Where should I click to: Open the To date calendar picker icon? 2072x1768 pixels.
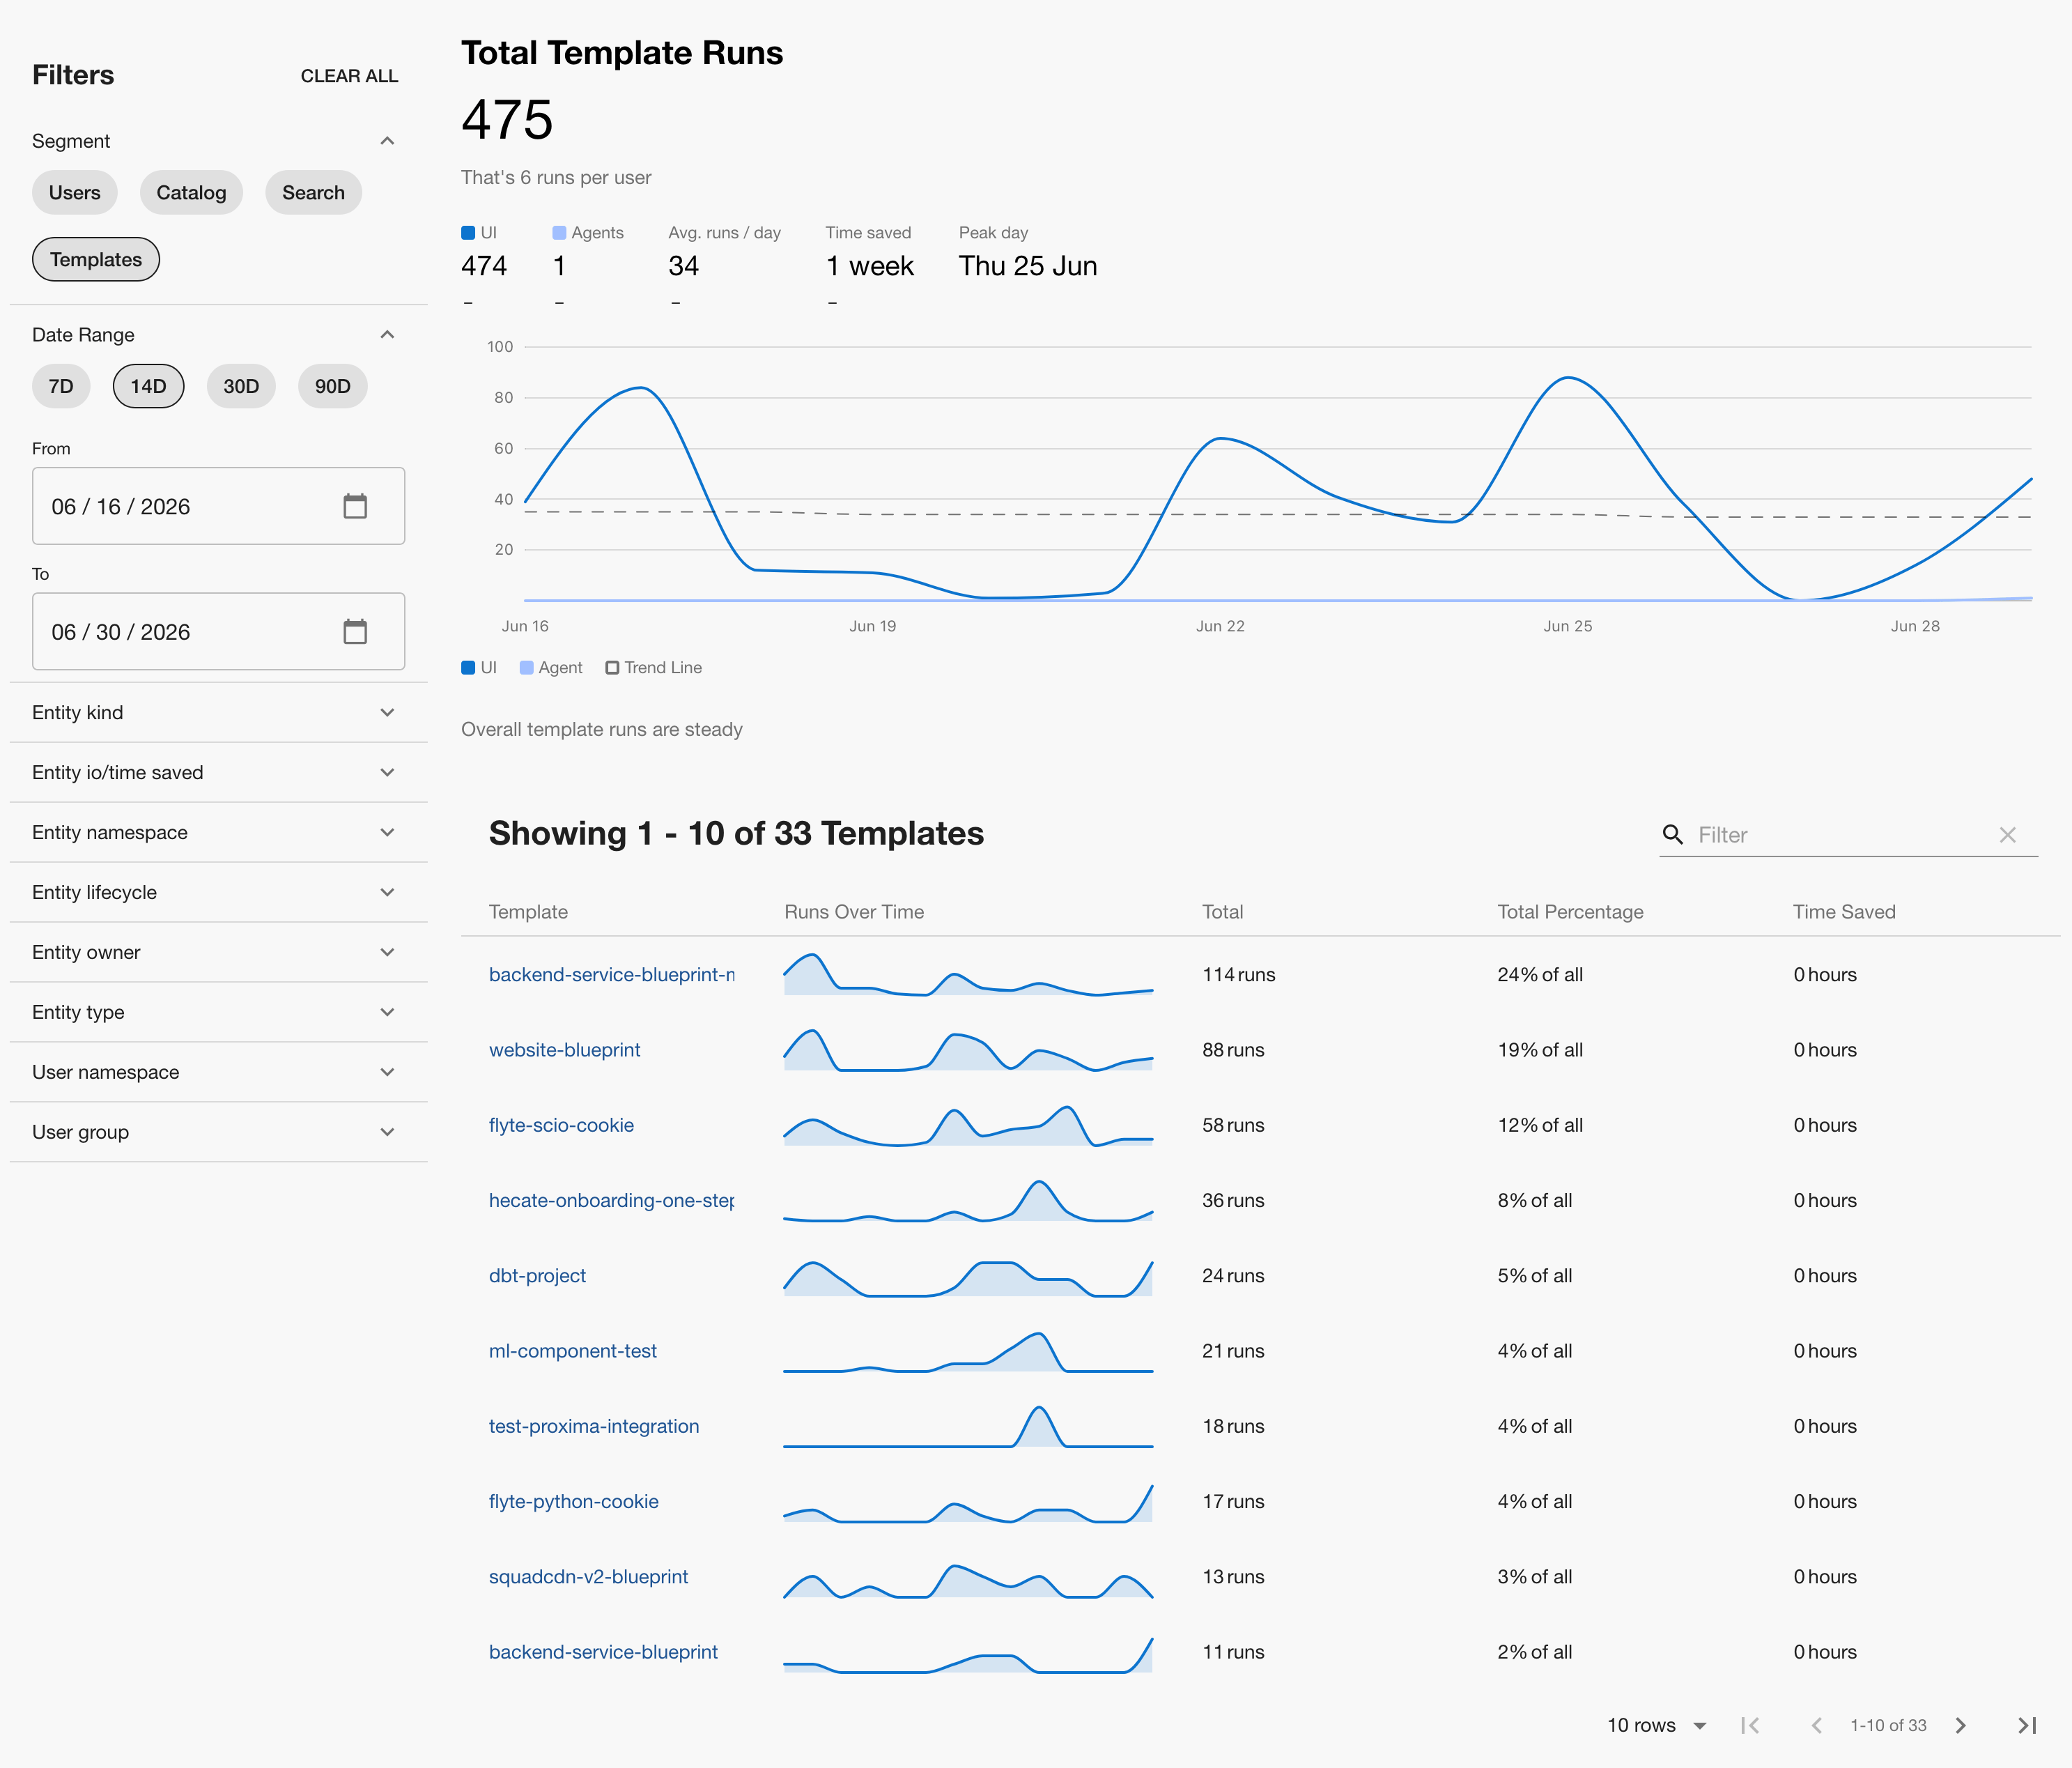(355, 631)
